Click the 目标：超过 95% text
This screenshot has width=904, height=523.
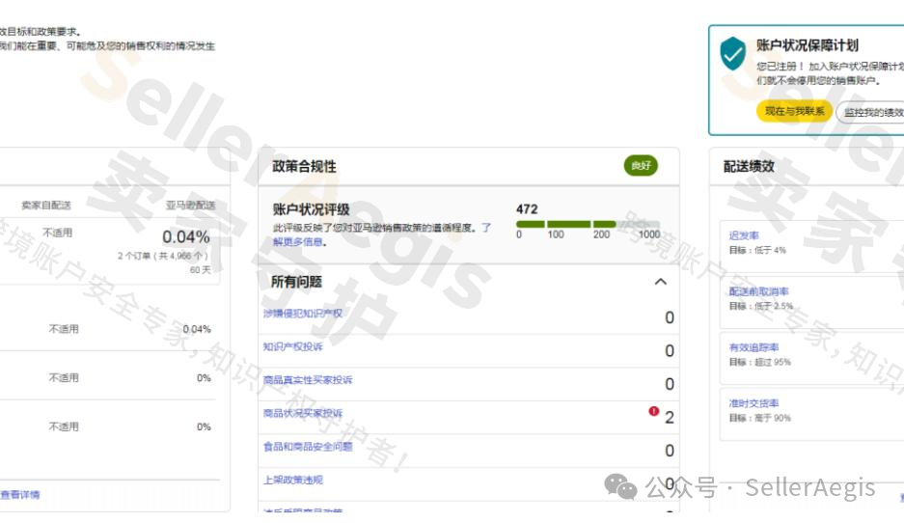point(760,362)
